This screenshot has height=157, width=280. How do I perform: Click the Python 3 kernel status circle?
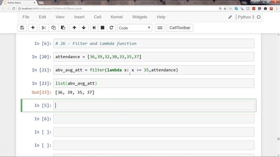pyautogui.click(x=259, y=17)
